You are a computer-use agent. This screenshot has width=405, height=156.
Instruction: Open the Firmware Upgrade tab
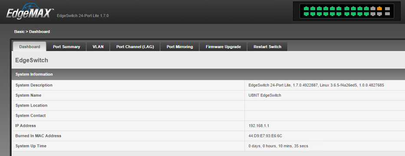[224, 47]
